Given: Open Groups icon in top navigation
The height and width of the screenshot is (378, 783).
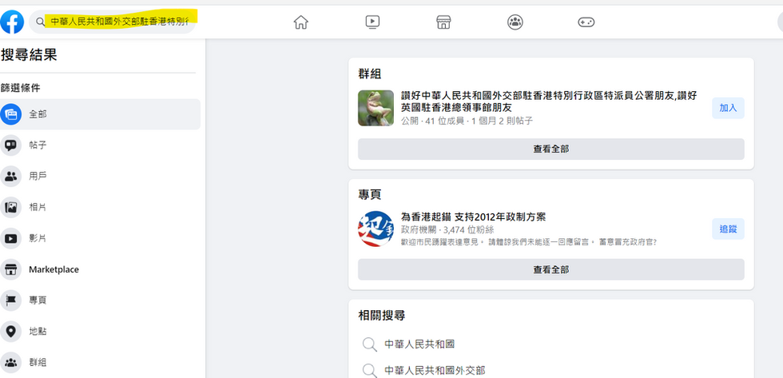Looking at the screenshot, I should click(515, 22).
